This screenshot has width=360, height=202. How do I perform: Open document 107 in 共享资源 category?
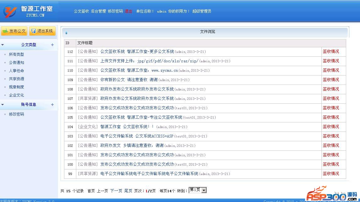(137, 98)
